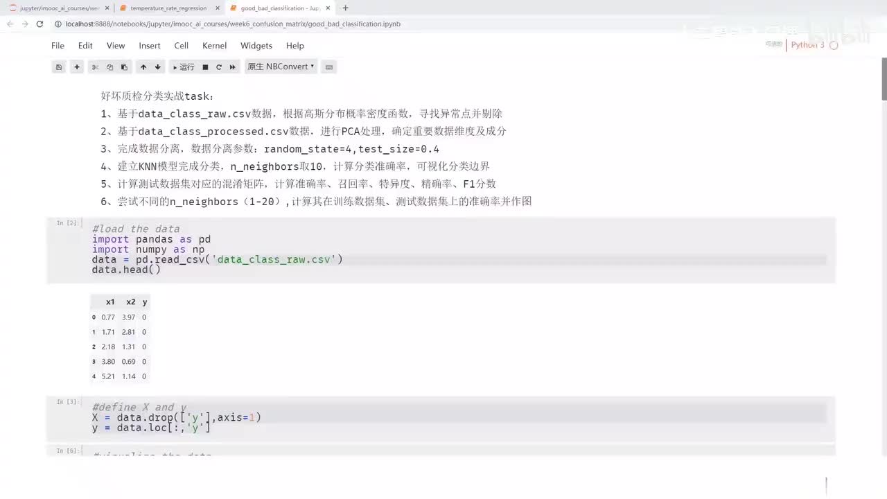Click the vertical scrollbar thumb of the page

(x=884, y=80)
